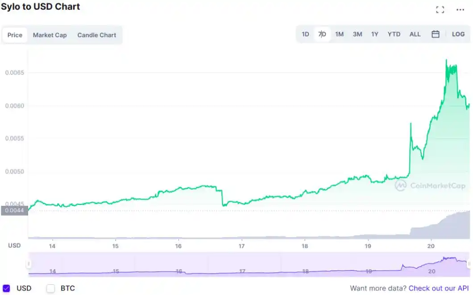Expand chart to fullscreen view

[440, 9]
